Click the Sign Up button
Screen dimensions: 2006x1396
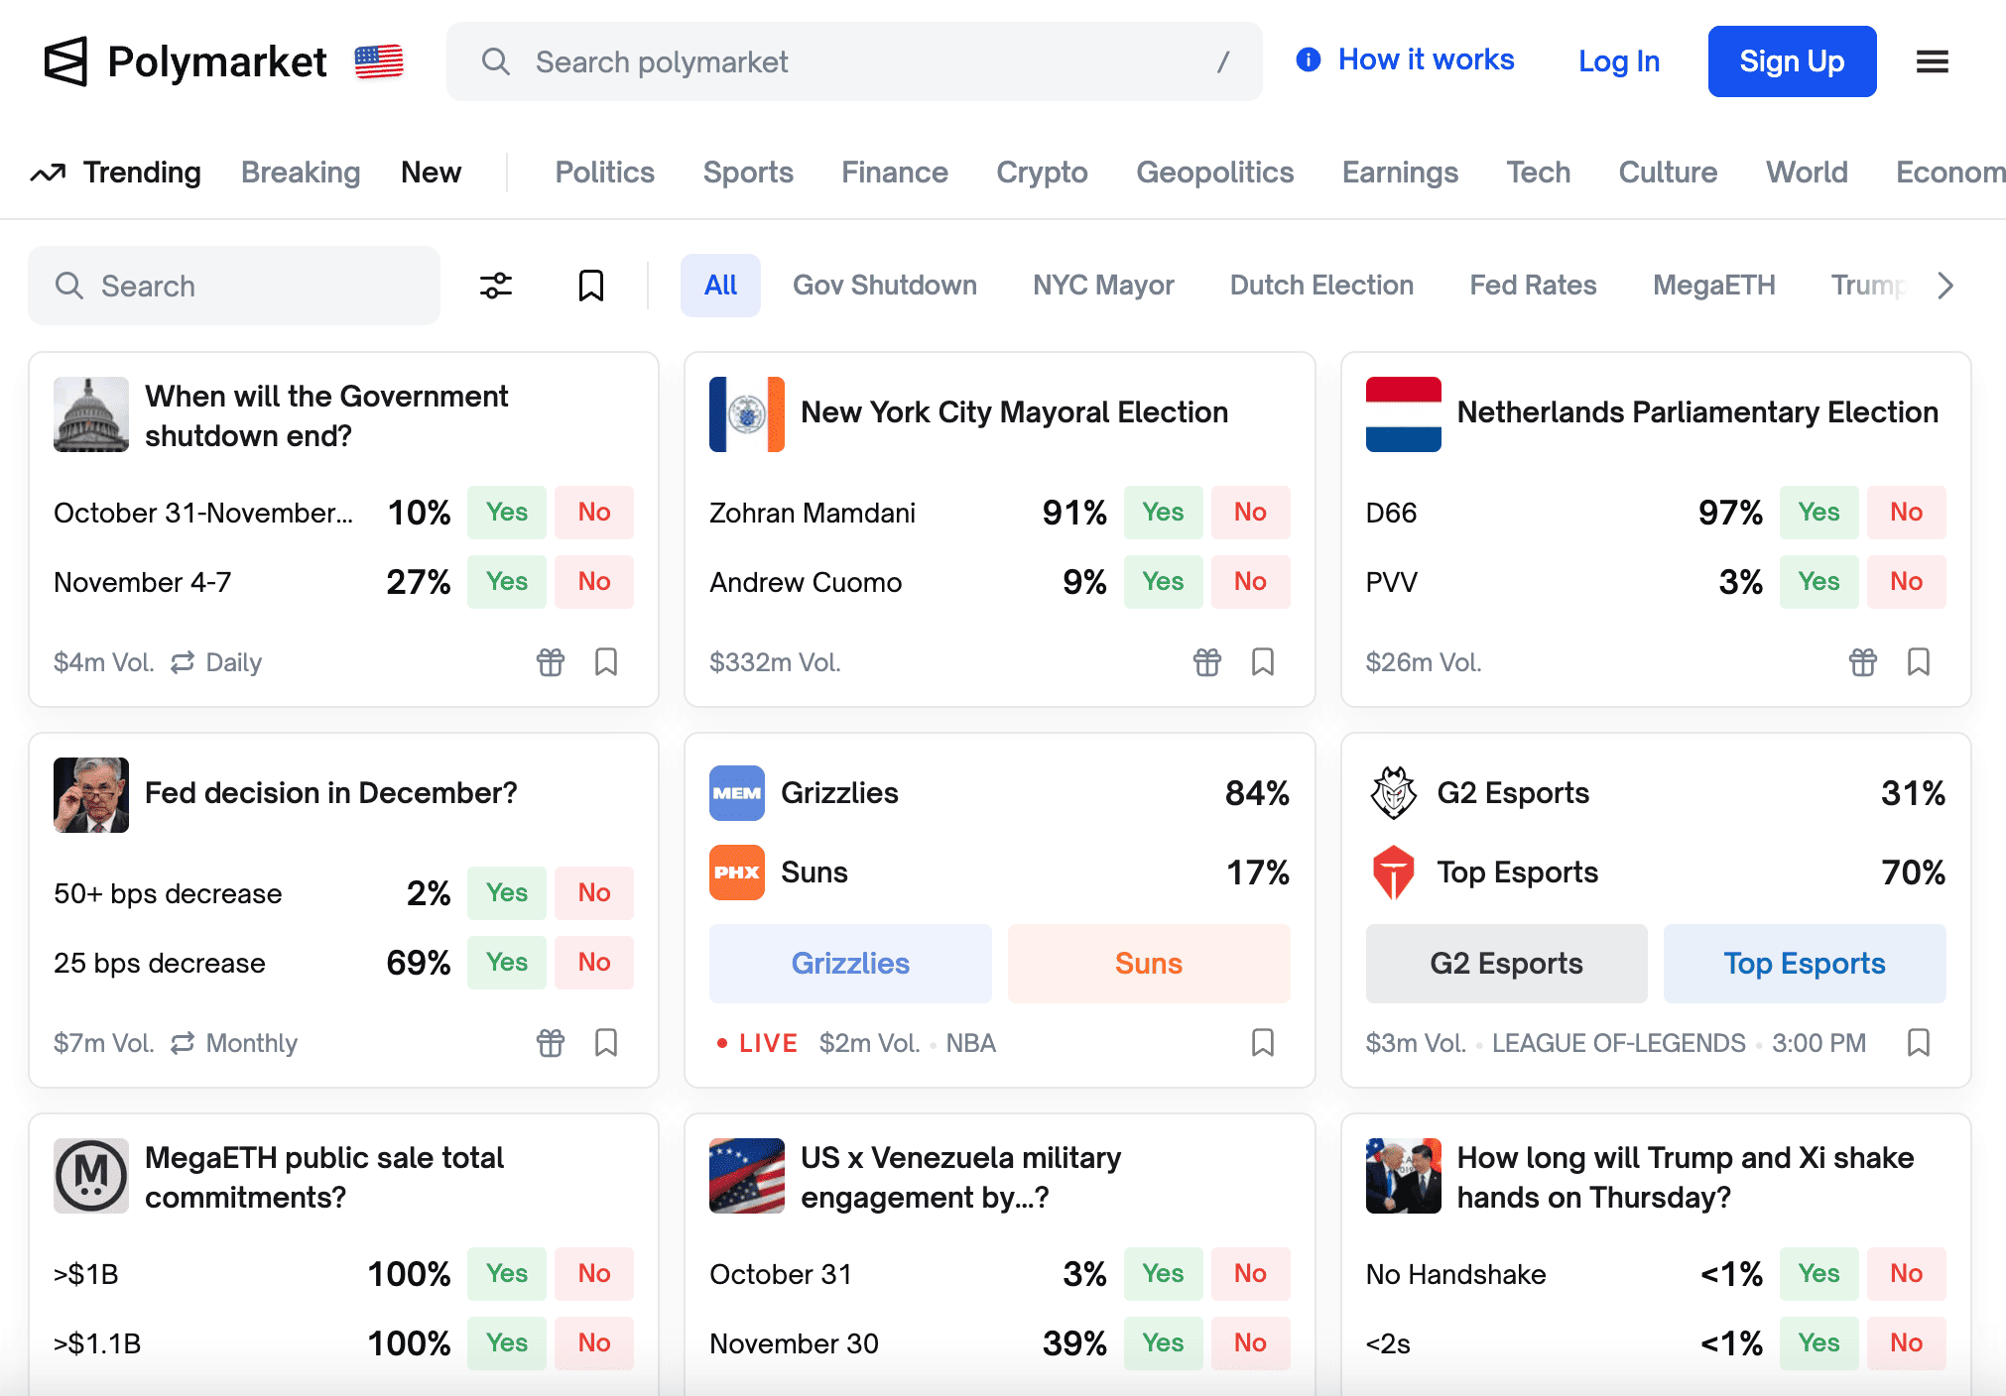click(x=1791, y=61)
